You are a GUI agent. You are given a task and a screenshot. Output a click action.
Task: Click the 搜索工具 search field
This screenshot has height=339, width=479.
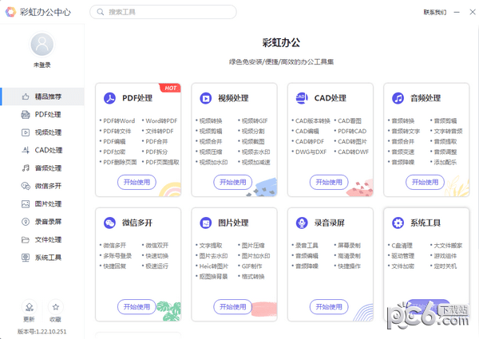coord(163,12)
